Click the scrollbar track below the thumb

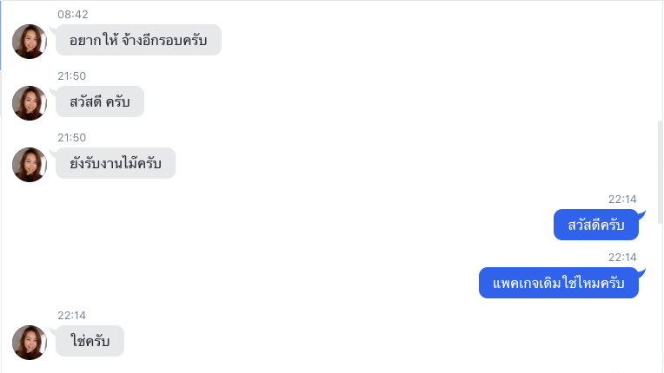(x=661, y=298)
